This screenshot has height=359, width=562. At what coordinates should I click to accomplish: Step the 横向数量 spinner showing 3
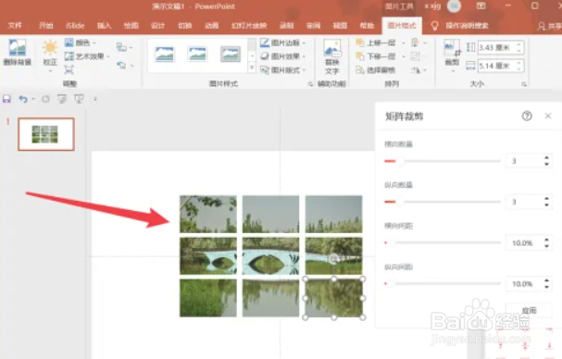[x=546, y=161]
